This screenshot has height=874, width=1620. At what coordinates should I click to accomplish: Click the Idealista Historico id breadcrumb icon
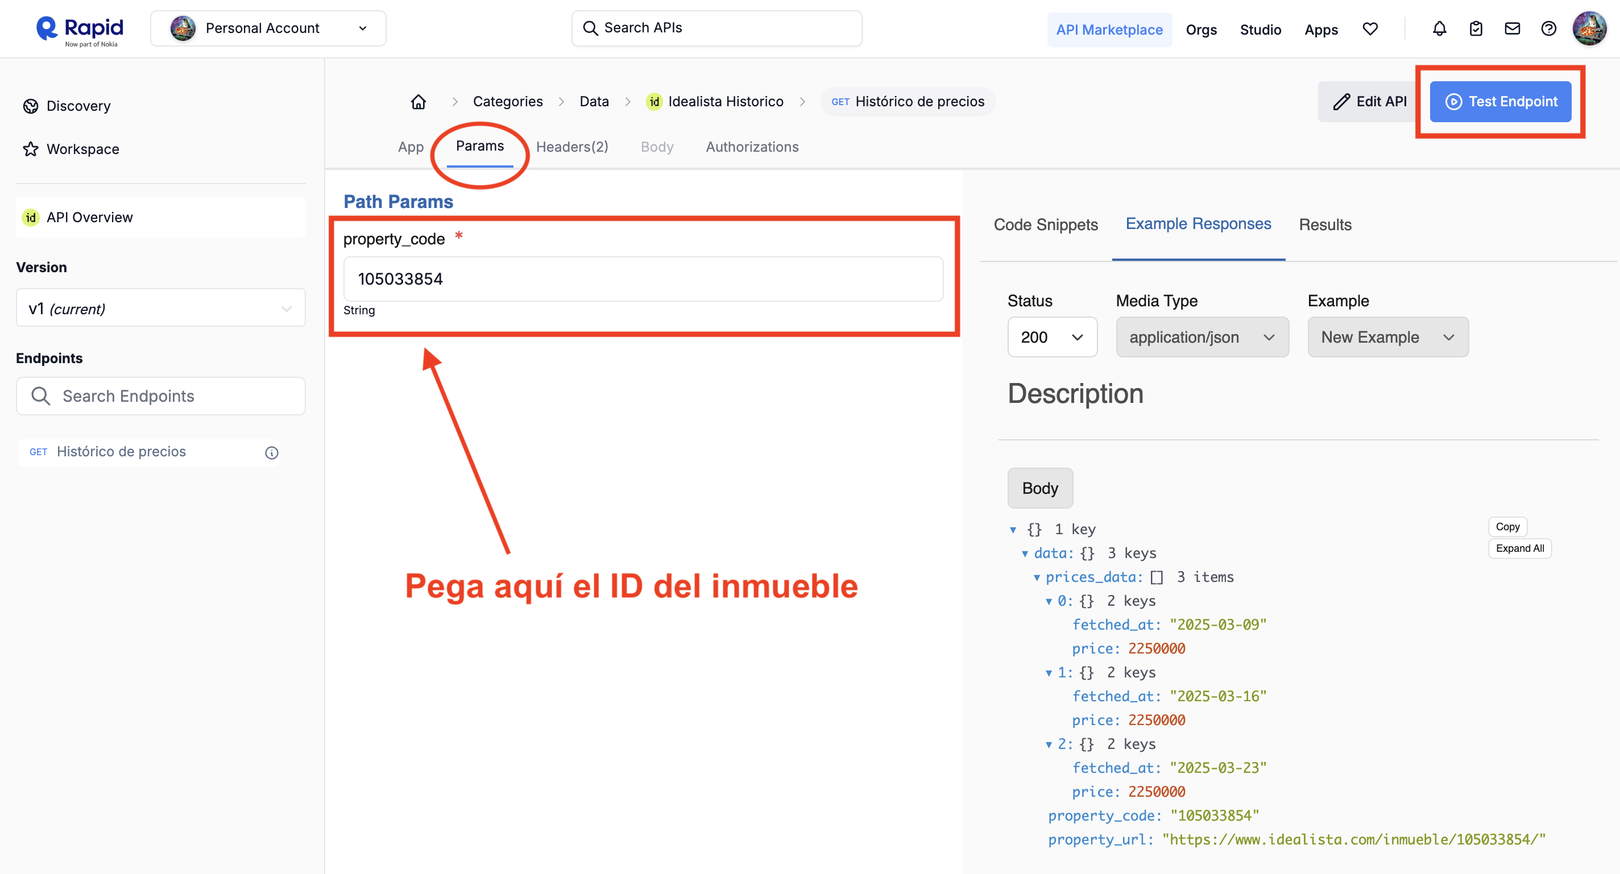pos(654,102)
